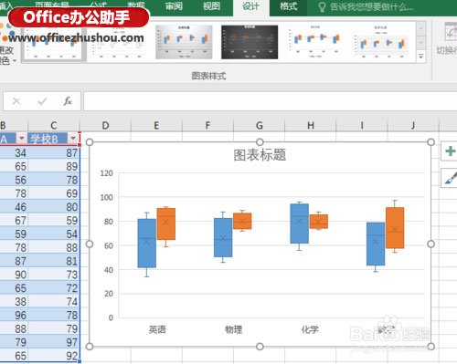Select the gray gradient chart style thumbnail
The height and width of the screenshot is (364, 457).
(x=184, y=42)
